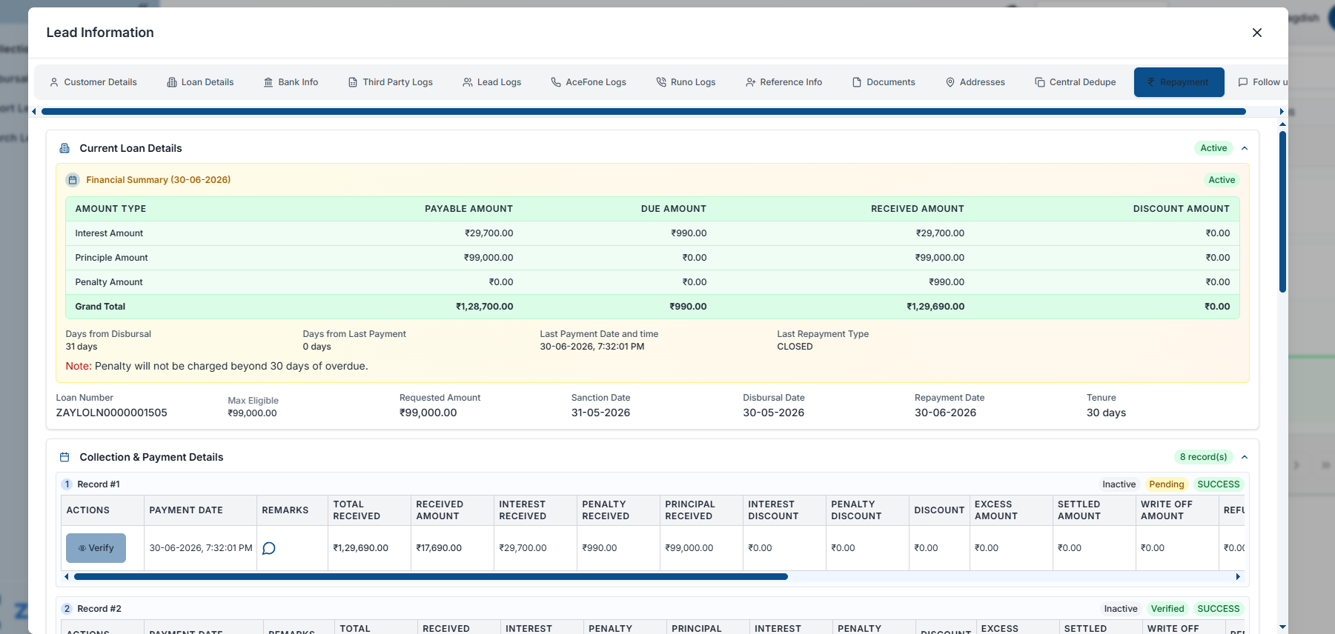Image resolution: width=1335 pixels, height=634 pixels.
Task: Open remarks comment bubble in Record #1
Action: click(x=269, y=548)
